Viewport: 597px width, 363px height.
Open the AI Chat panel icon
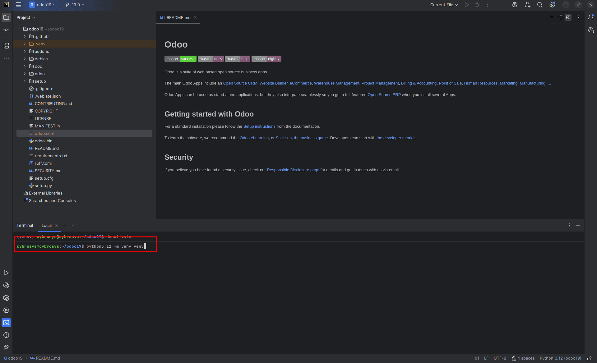click(x=591, y=30)
